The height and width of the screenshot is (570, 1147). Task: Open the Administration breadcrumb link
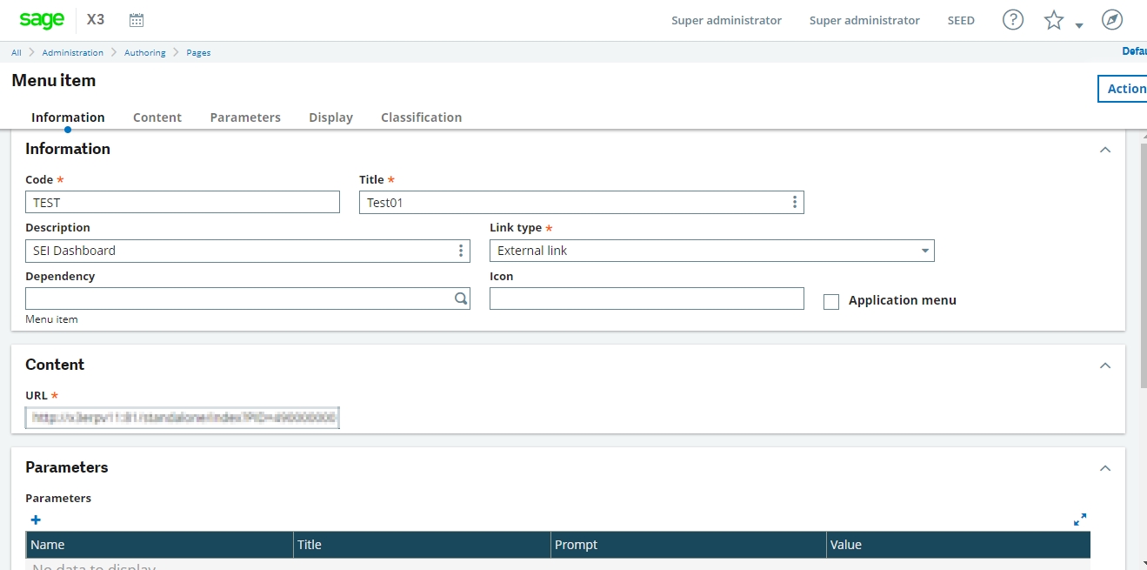pyautogui.click(x=73, y=52)
